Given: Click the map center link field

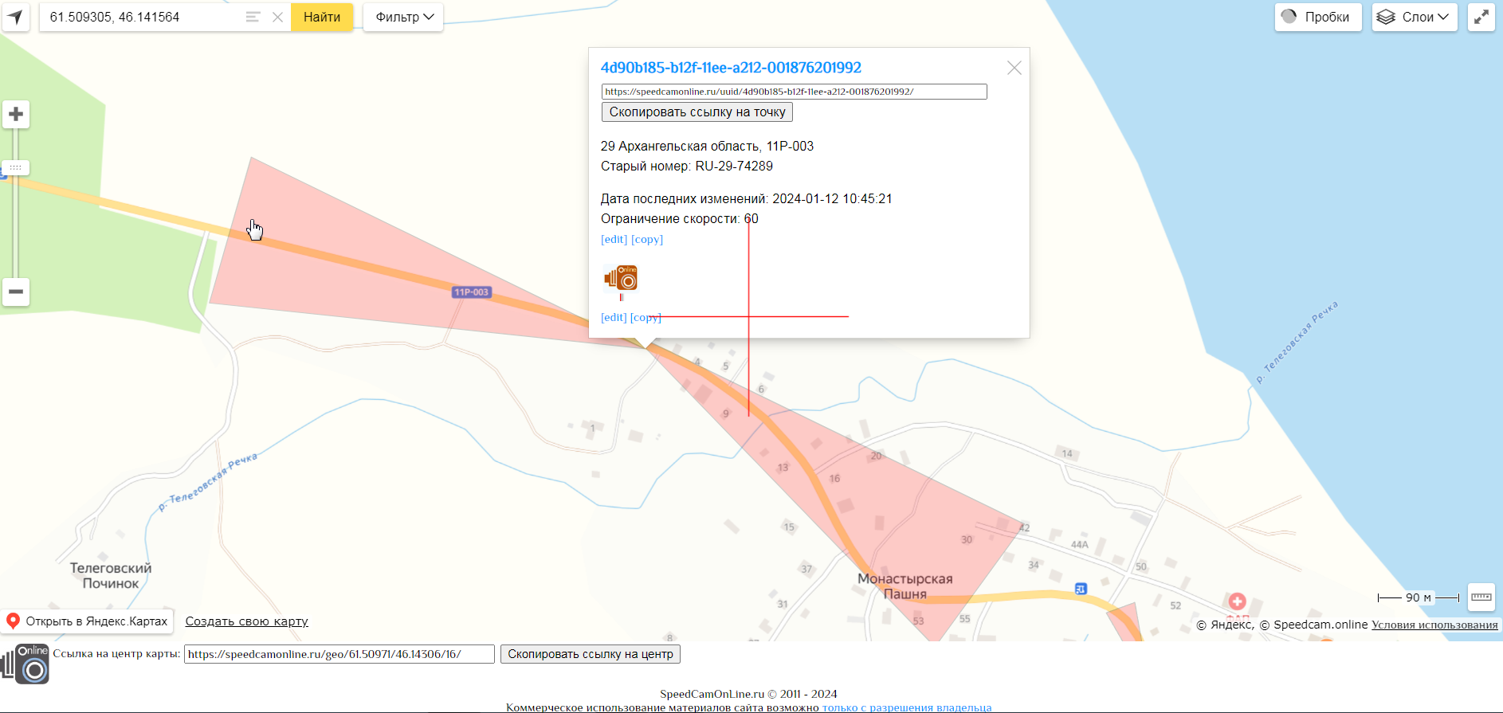Looking at the screenshot, I should coord(339,654).
